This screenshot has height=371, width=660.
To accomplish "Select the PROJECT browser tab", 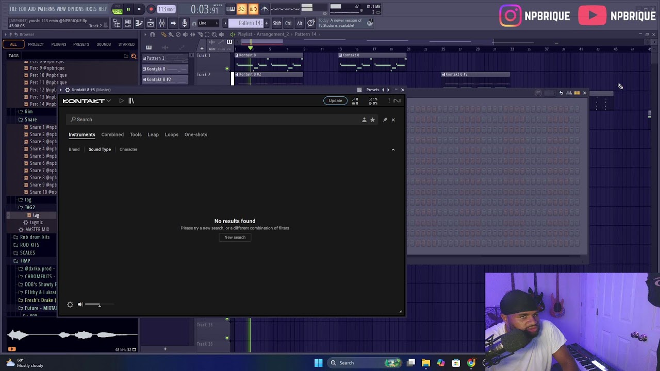I will pyautogui.click(x=36, y=44).
